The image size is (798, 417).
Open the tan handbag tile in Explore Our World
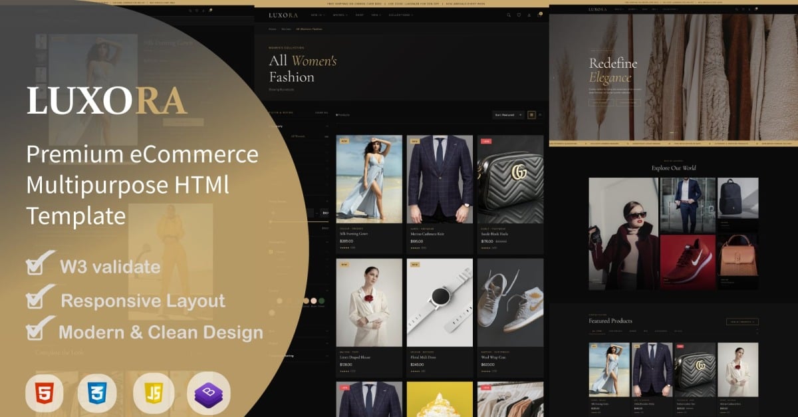(x=737, y=262)
